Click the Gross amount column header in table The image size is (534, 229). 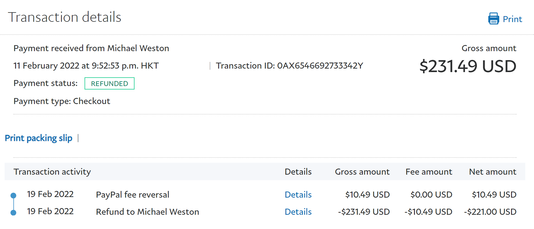362,172
